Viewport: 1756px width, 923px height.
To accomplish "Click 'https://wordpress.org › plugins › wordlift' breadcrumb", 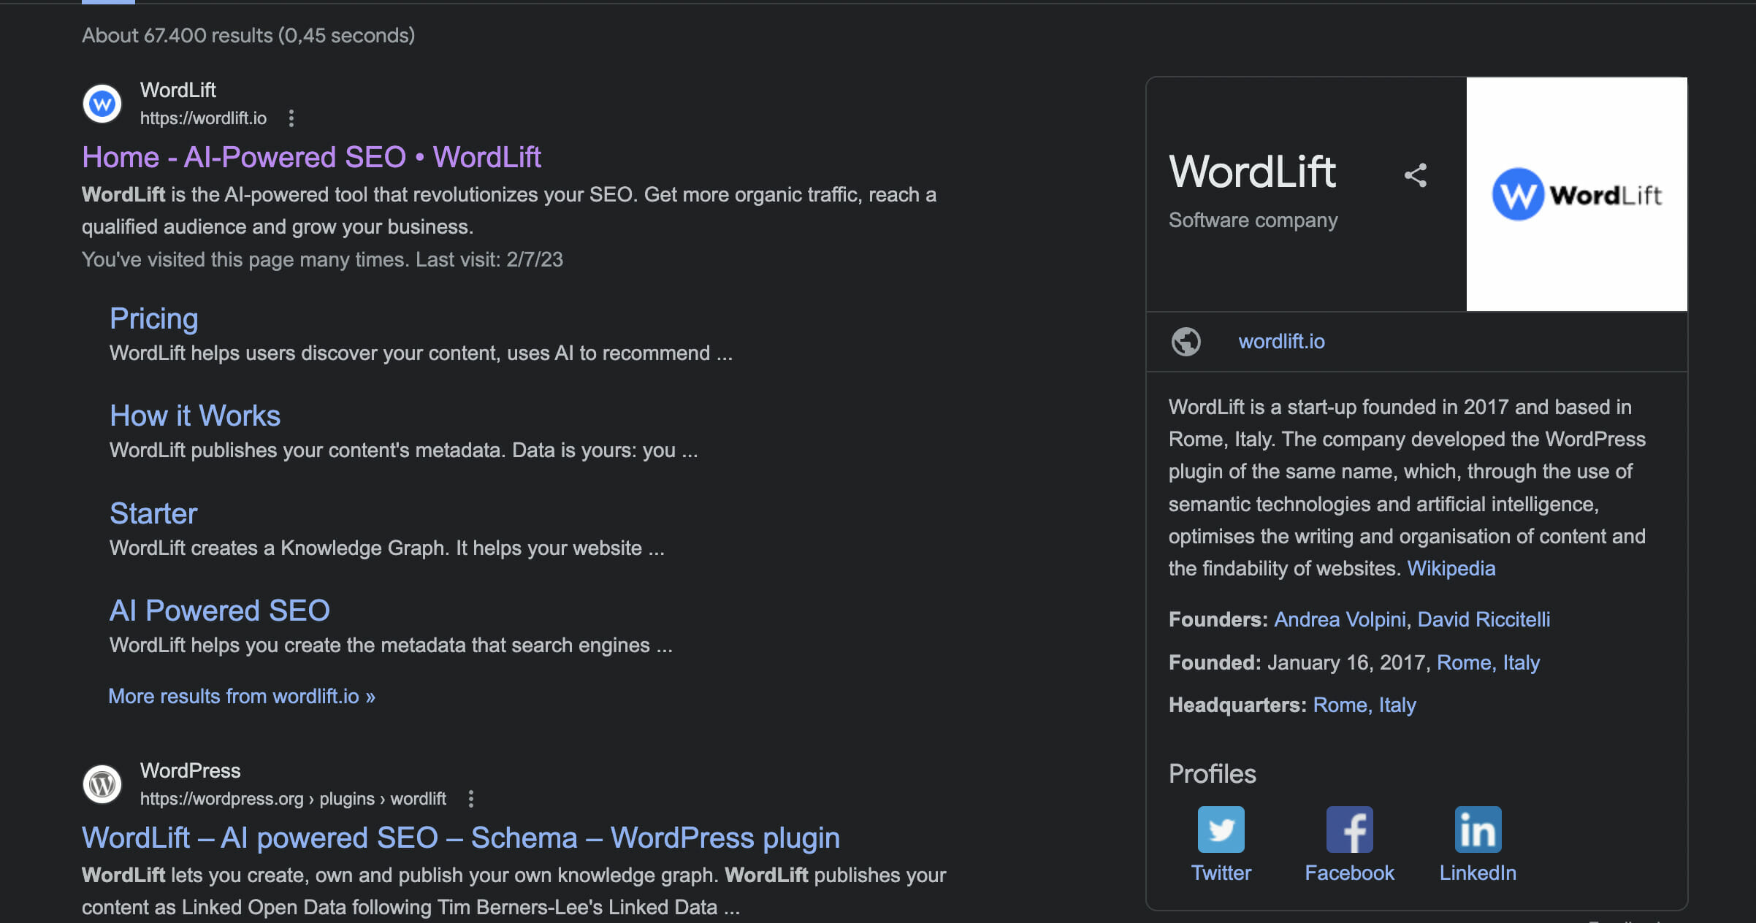I will [293, 799].
